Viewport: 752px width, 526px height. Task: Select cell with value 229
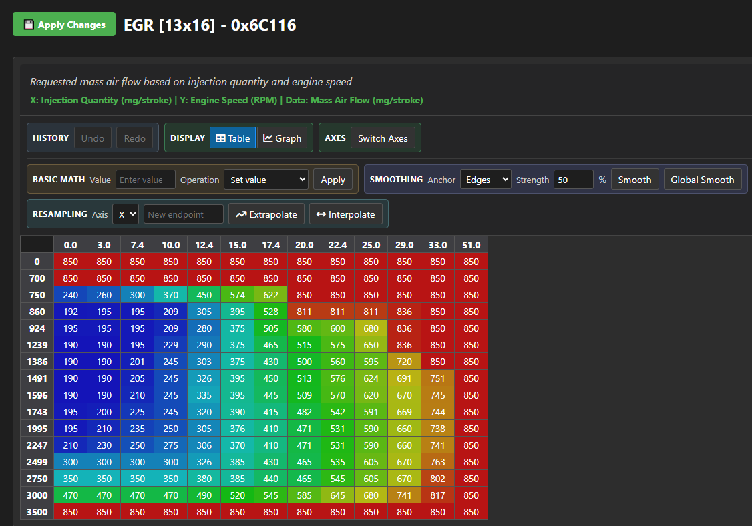click(x=171, y=345)
